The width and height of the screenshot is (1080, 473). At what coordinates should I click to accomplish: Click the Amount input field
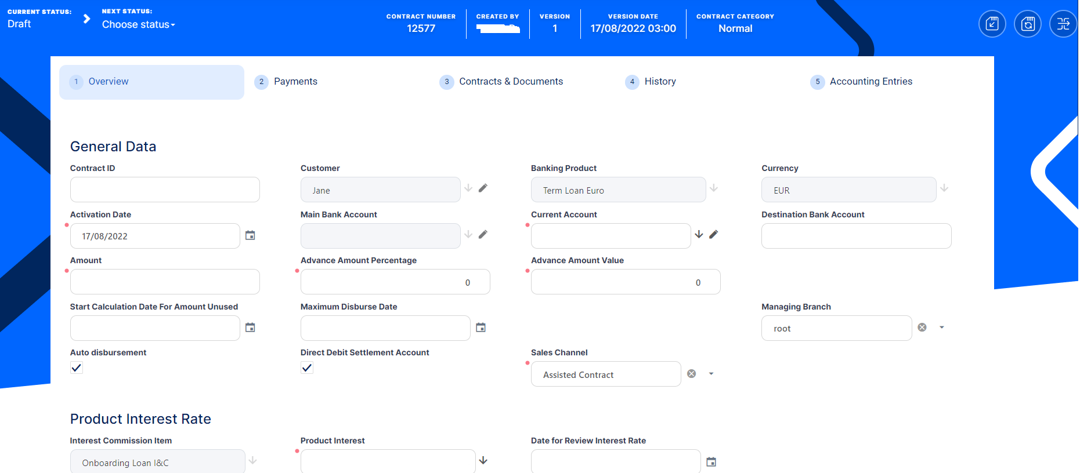coord(165,282)
